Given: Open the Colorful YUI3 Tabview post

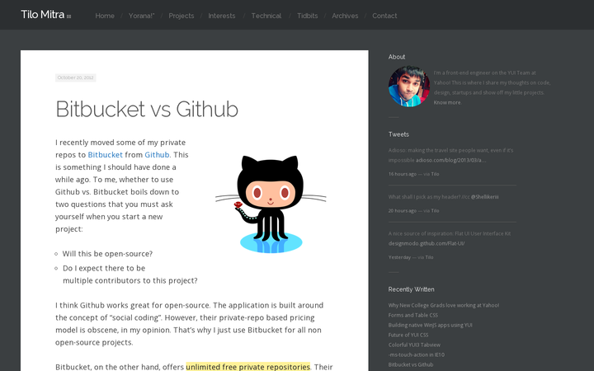Looking at the screenshot, I should click(414, 345).
